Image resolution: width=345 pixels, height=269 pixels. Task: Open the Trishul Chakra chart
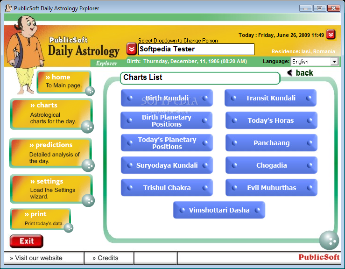pos(167,188)
